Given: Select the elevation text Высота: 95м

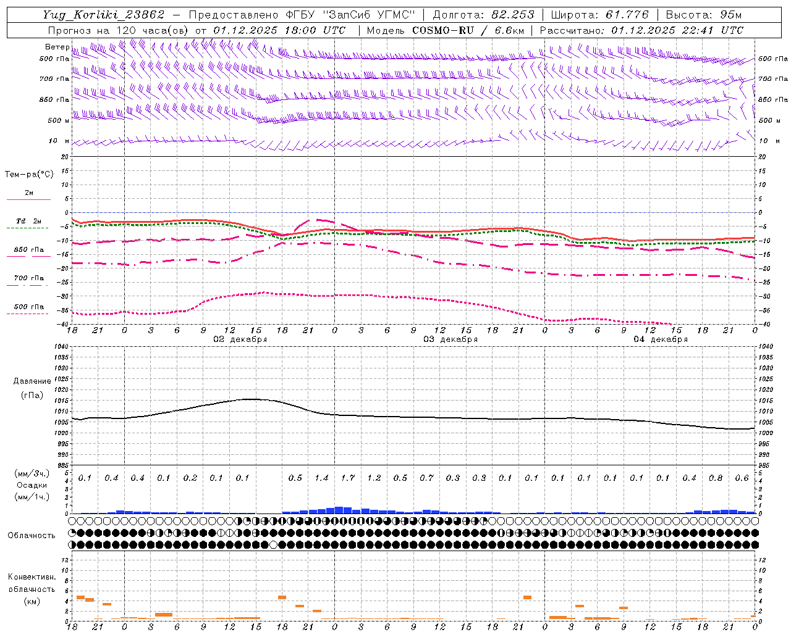Looking at the screenshot, I should click(703, 15).
